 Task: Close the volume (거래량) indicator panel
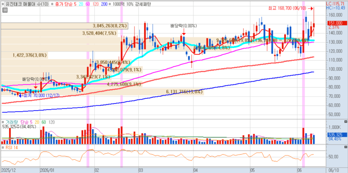[345, 122]
